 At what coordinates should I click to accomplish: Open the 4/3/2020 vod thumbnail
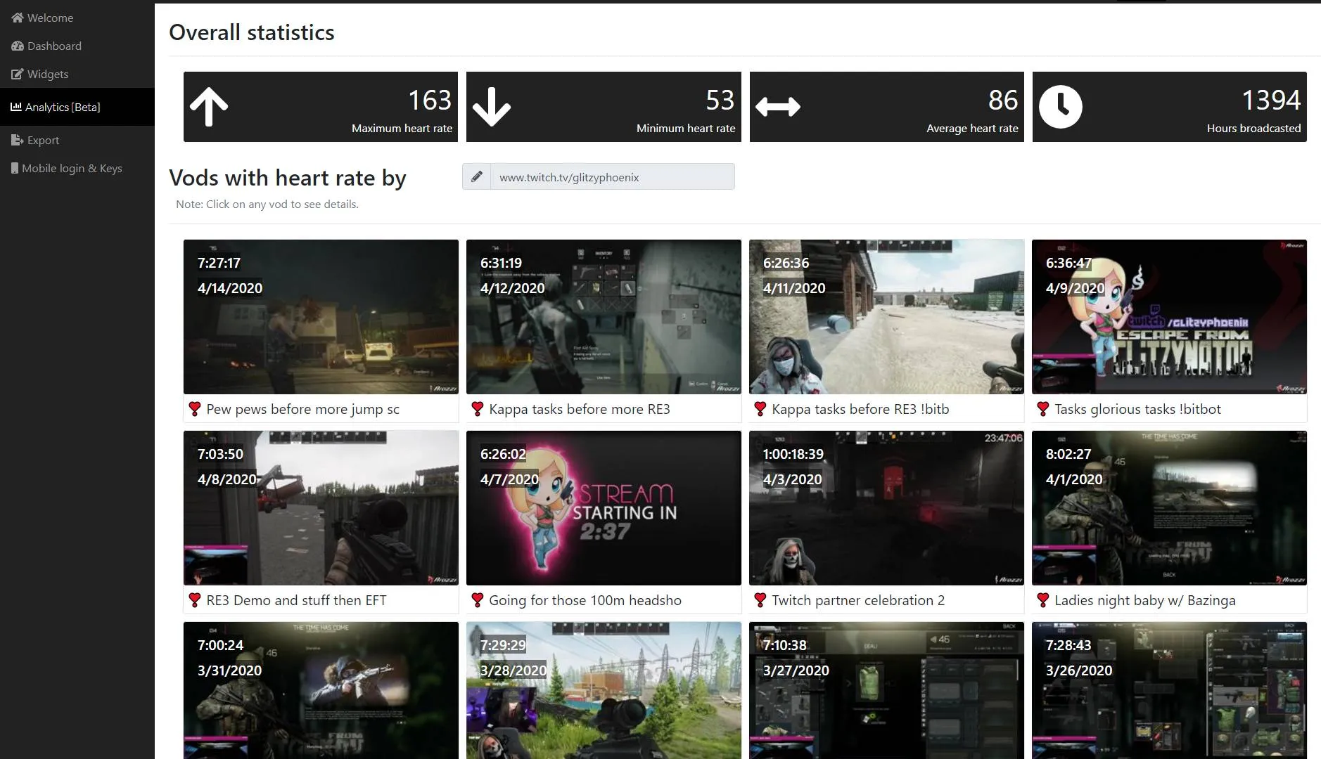886,508
